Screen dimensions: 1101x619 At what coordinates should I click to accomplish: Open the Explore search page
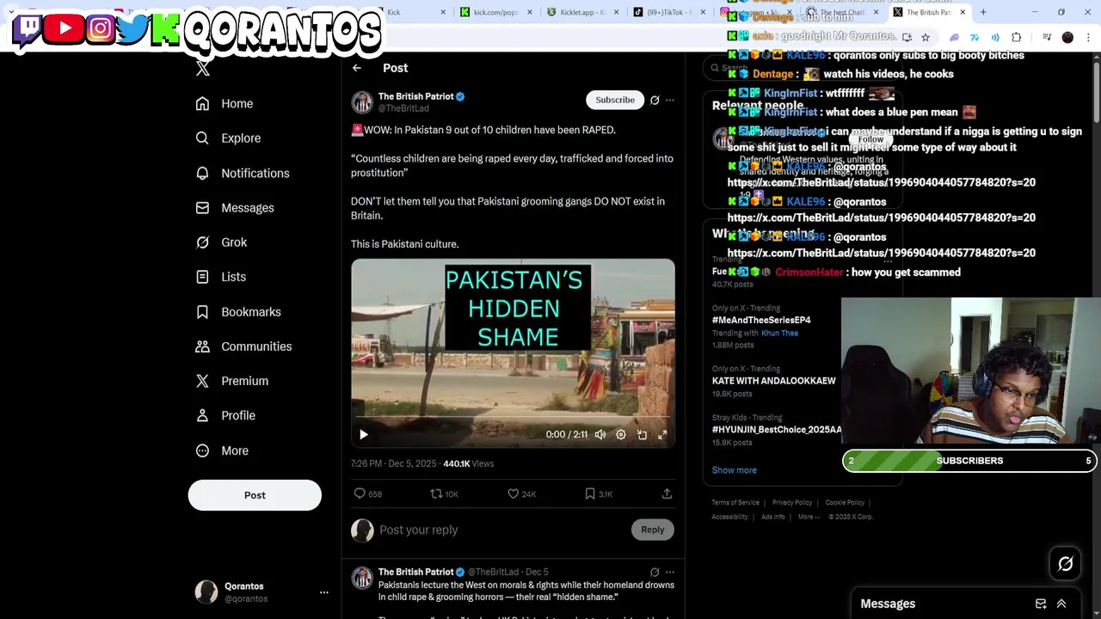(x=228, y=138)
